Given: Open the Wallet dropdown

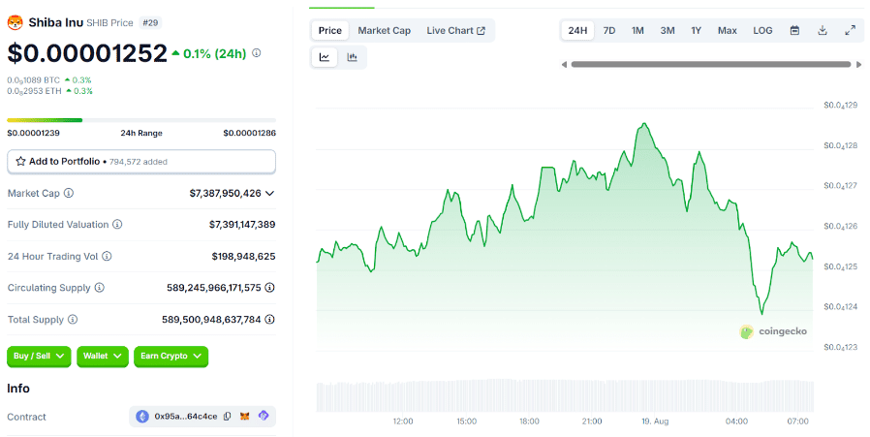Looking at the screenshot, I should click(102, 356).
